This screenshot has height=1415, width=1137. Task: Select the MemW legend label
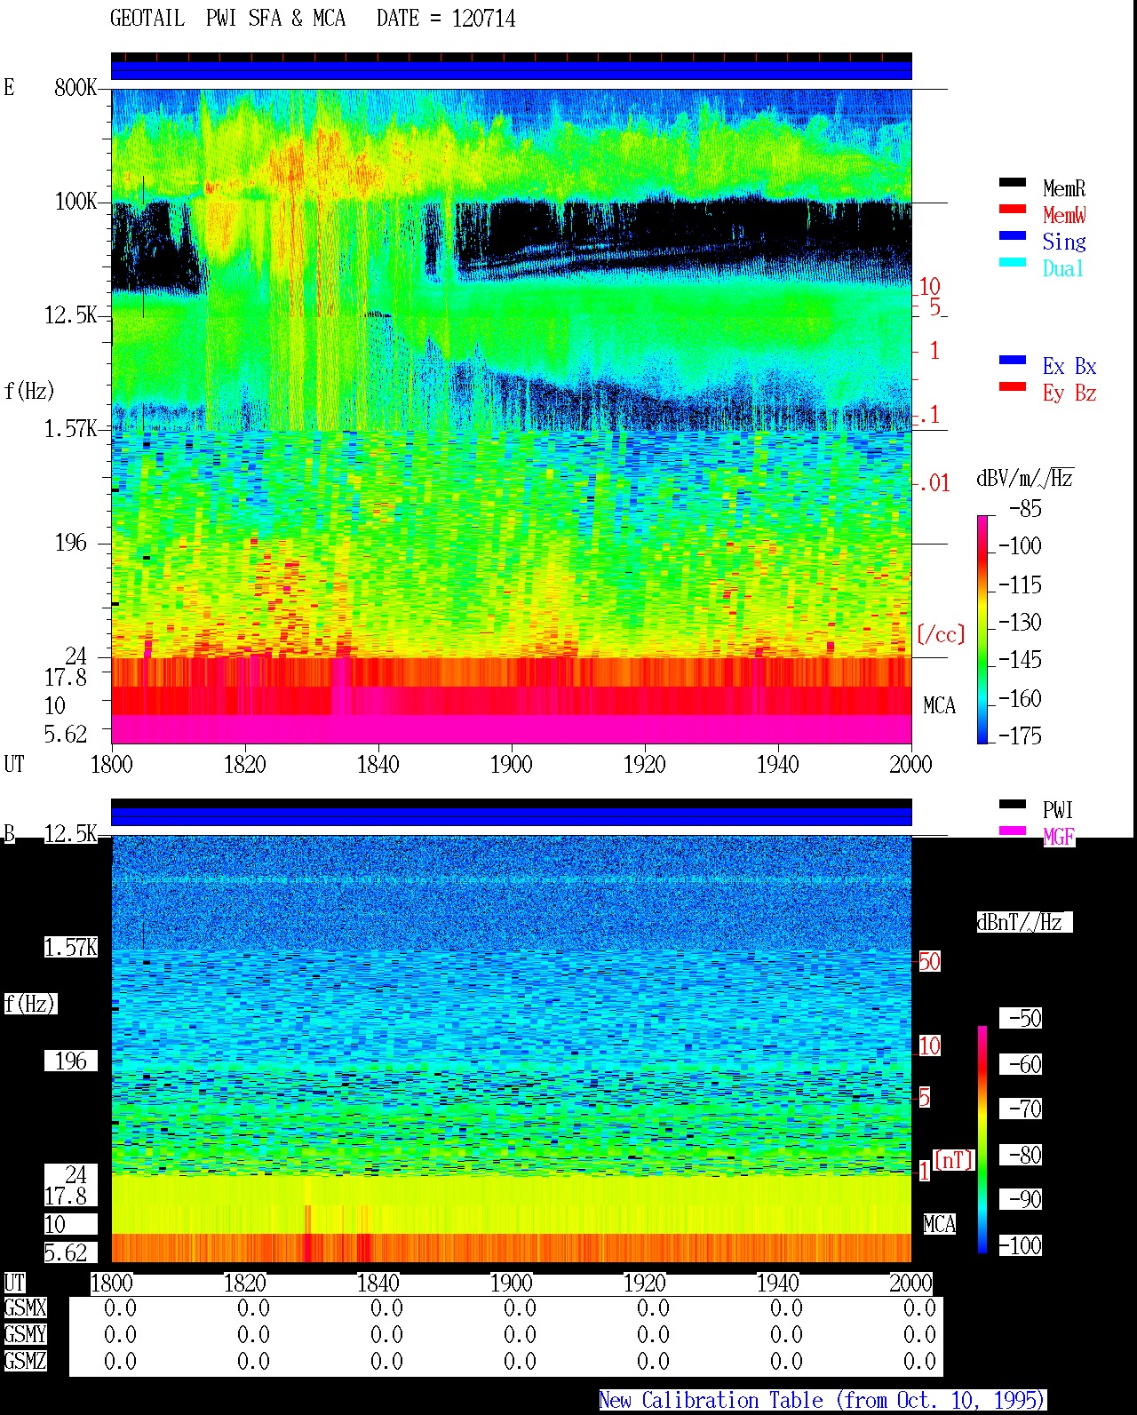pyautogui.click(x=1064, y=215)
